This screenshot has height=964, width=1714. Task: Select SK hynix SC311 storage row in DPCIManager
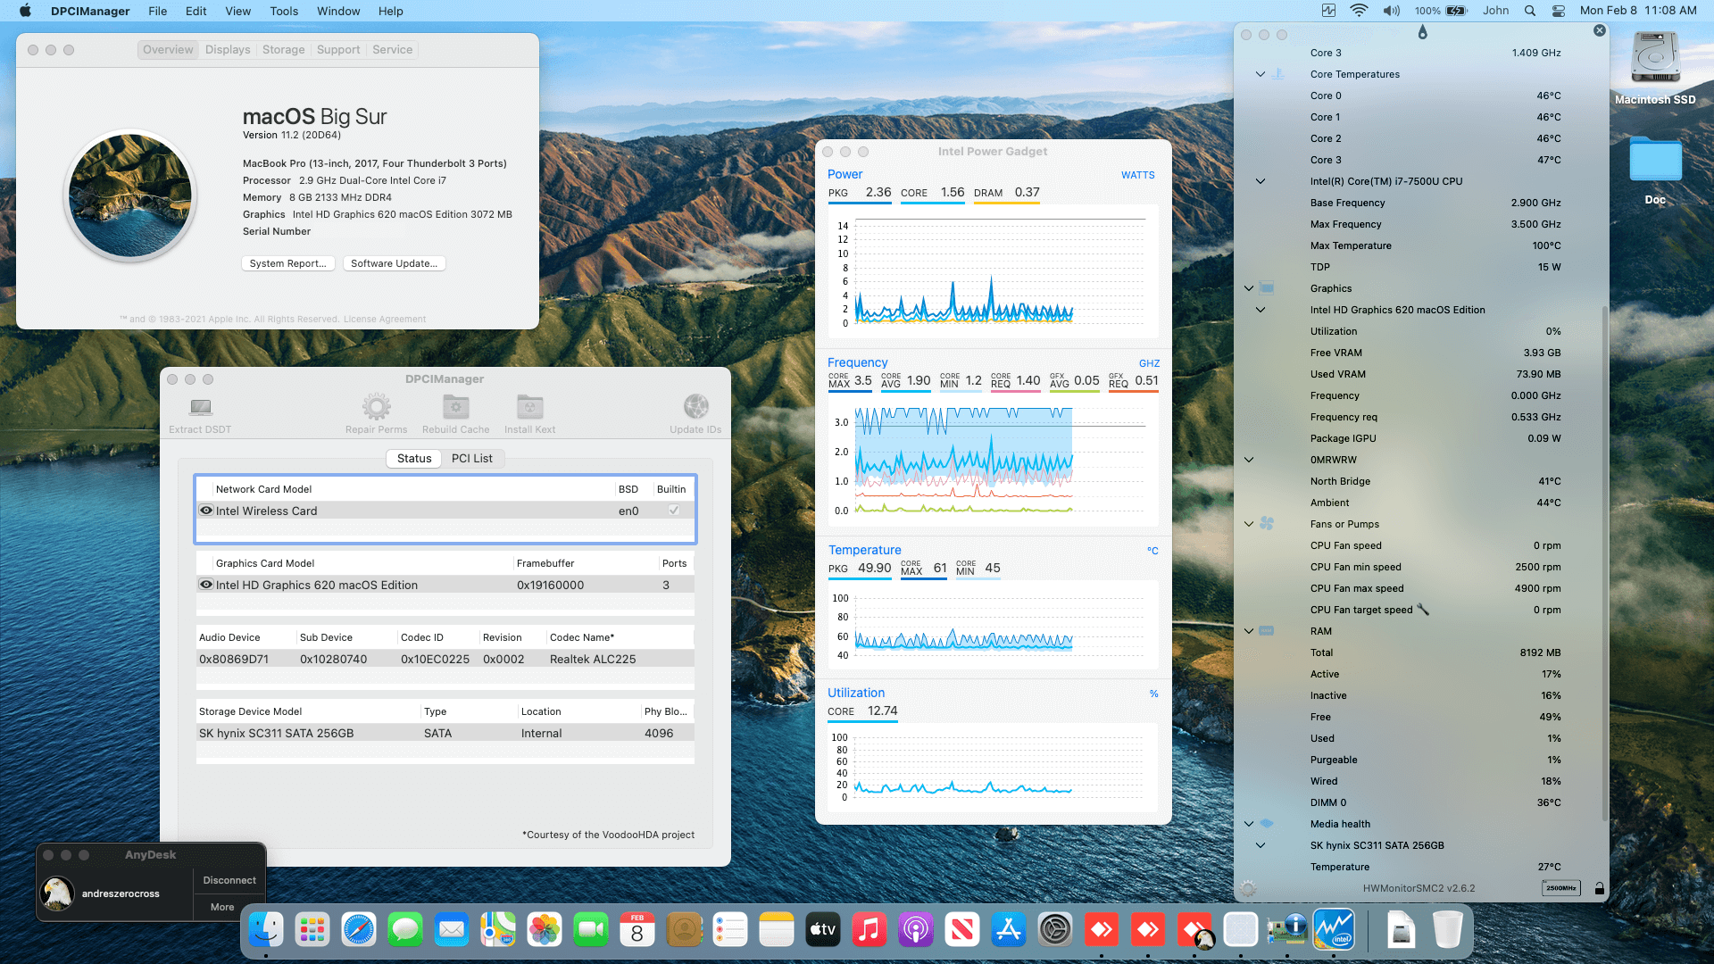[x=445, y=733]
